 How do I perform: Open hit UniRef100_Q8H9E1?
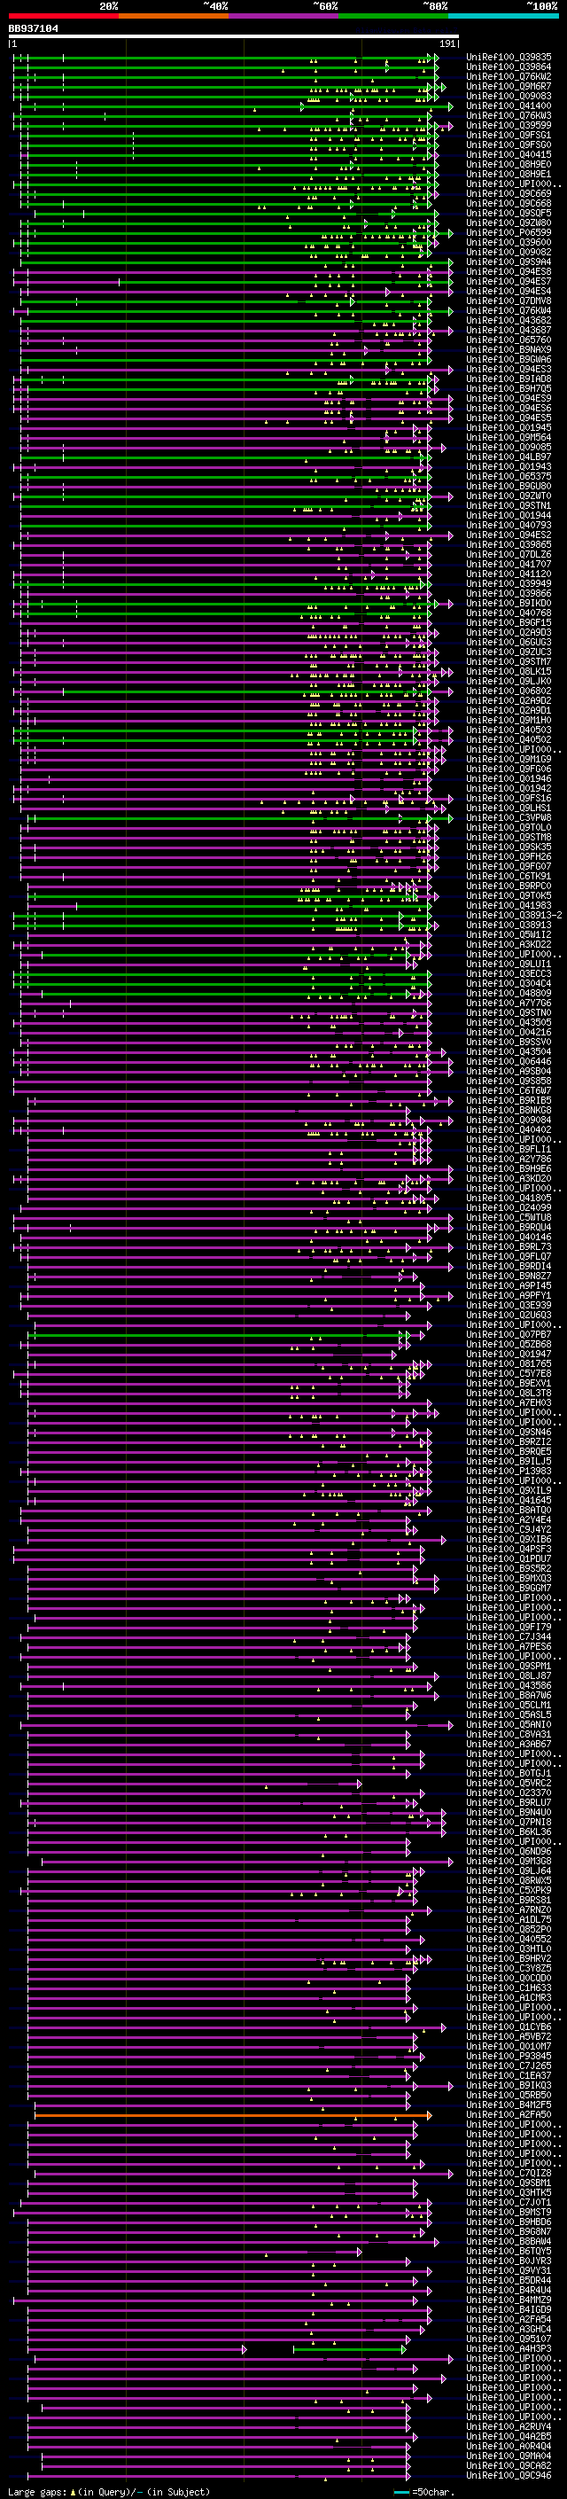509,175
